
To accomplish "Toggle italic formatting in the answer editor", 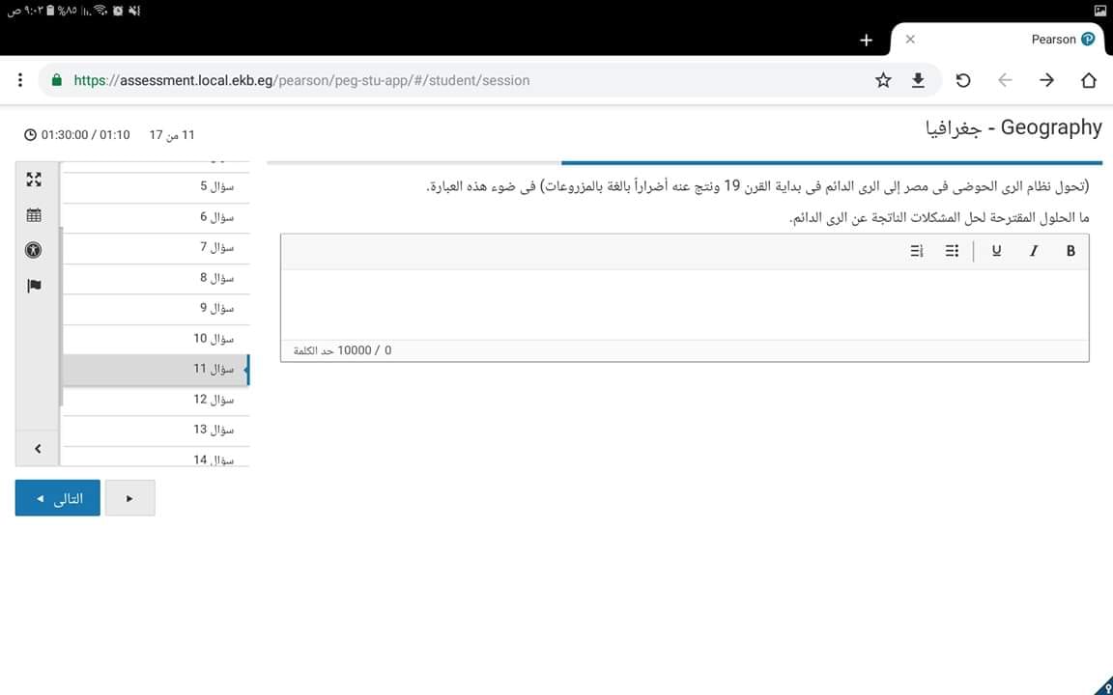I will [x=1034, y=251].
